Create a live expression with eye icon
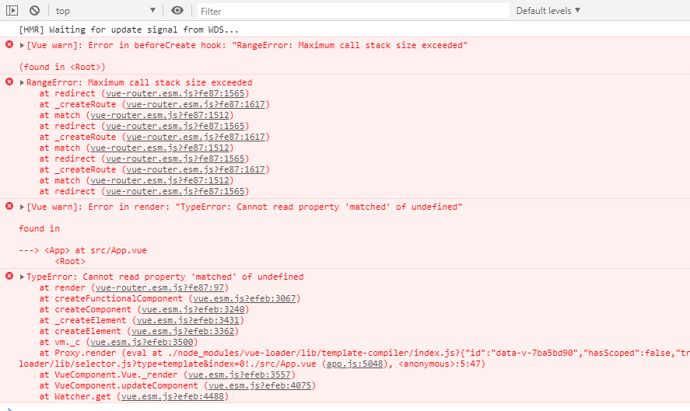The width and height of the screenshot is (690, 411). [x=177, y=10]
